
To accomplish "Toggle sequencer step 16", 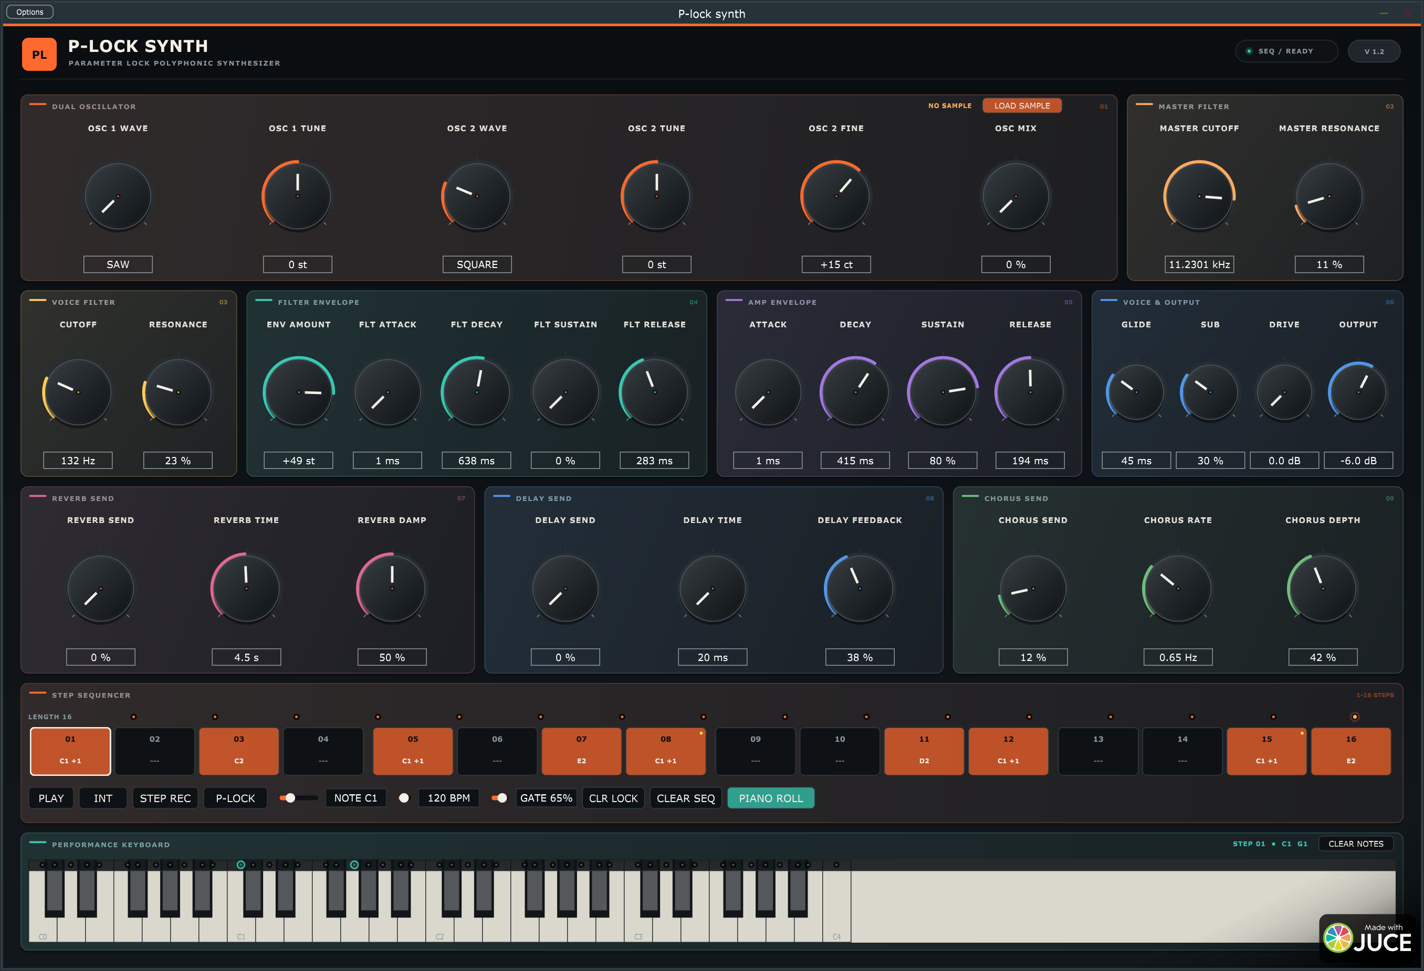I will pyautogui.click(x=1350, y=751).
